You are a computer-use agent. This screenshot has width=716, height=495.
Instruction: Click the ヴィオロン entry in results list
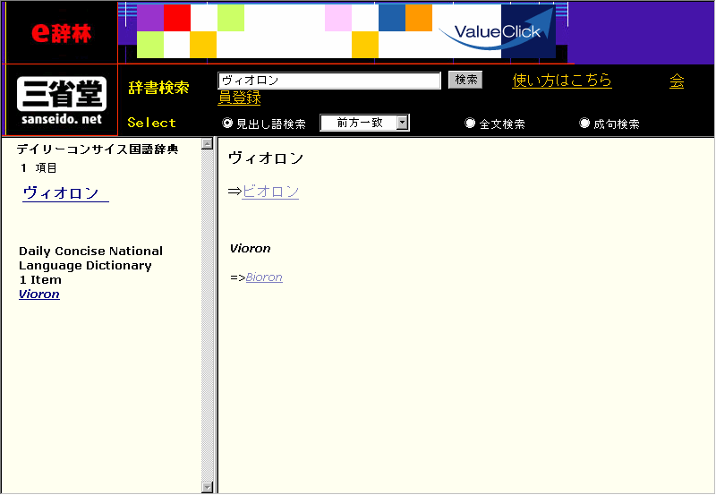tap(61, 192)
